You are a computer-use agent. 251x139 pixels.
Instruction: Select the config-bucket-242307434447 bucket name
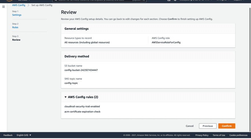pyautogui.click(x=81, y=70)
